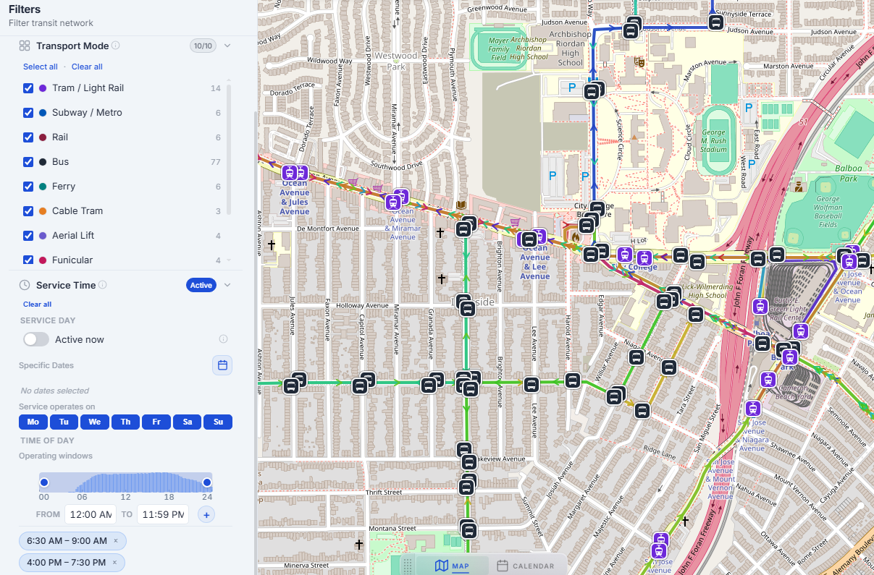Uncheck the Bus transport mode
The image size is (874, 575).
(28, 162)
